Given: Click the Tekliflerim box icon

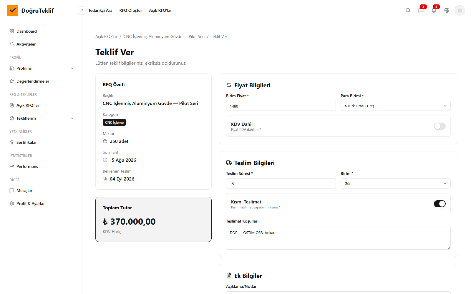Looking at the screenshot, I should pyautogui.click(x=12, y=118).
